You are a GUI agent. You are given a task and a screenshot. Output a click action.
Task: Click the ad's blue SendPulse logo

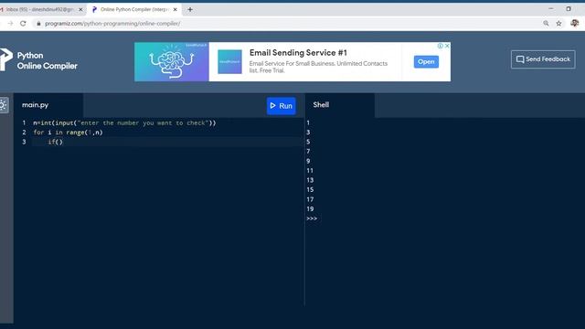(229, 62)
